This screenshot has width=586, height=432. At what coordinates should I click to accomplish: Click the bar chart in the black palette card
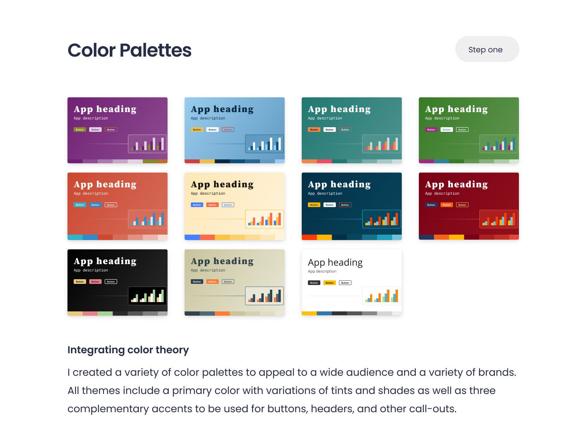pyautogui.click(x=147, y=296)
